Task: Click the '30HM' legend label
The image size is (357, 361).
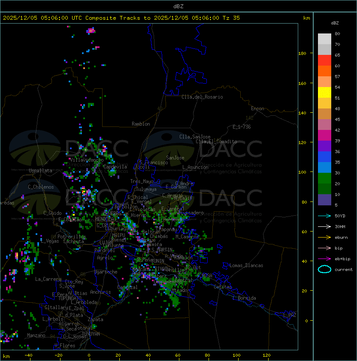Action: tap(340, 227)
